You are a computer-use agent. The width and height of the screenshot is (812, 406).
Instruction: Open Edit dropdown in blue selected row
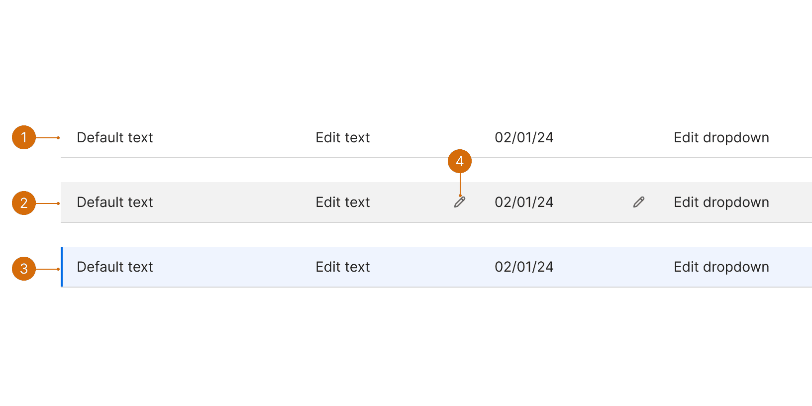721,267
